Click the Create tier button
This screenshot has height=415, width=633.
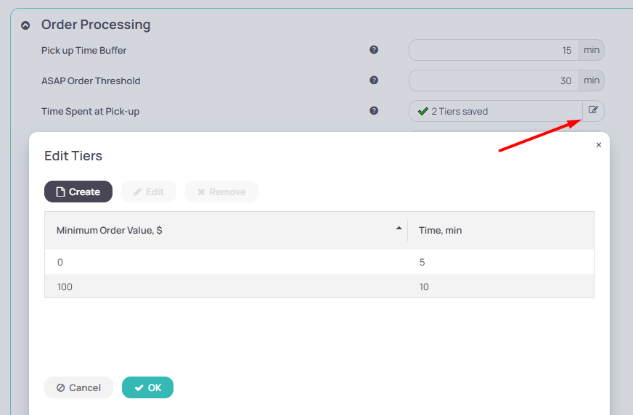[x=78, y=192]
